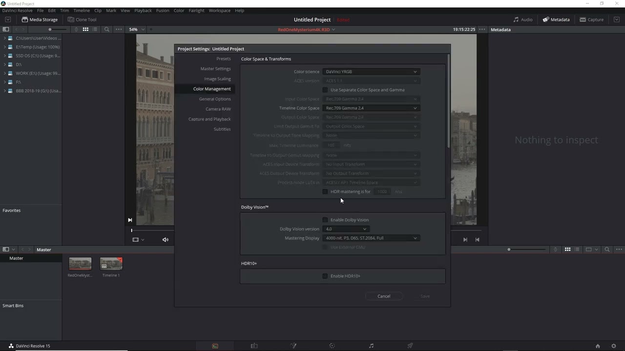Show the Audio panel

coord(523,19)
